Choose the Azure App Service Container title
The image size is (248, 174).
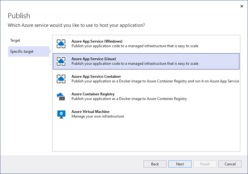[96, 77]
